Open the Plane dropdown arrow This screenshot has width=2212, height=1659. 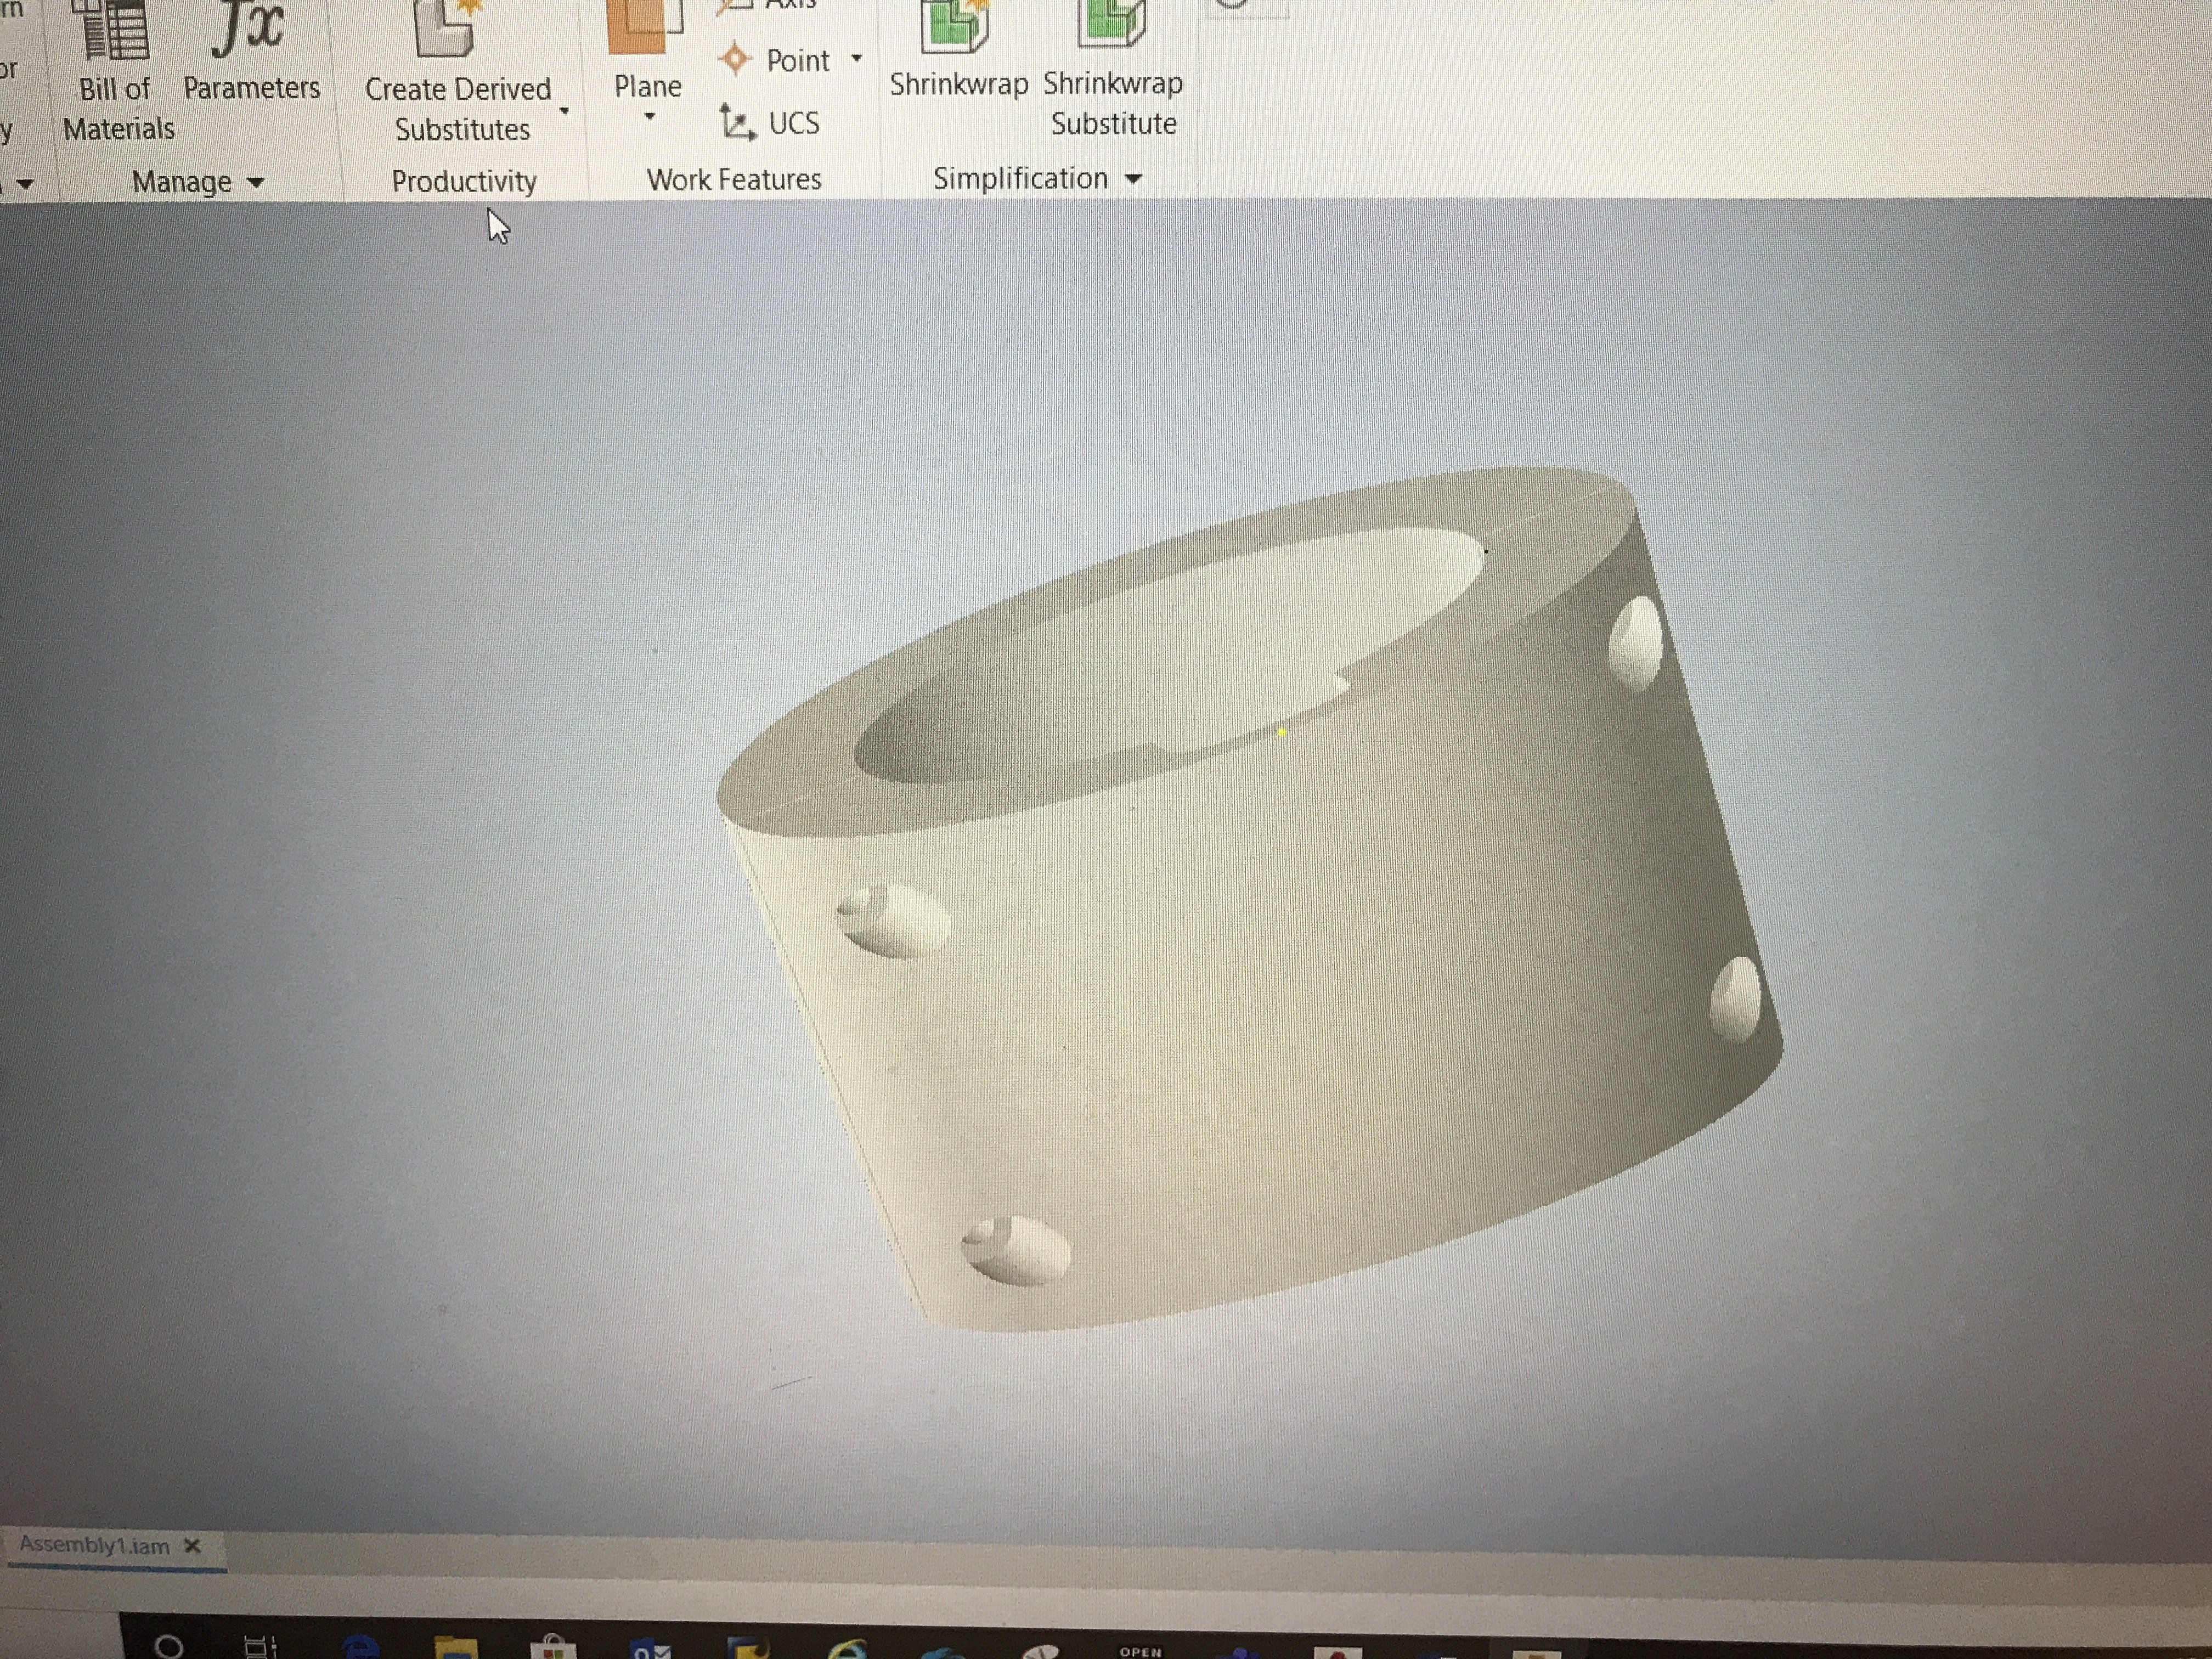click(649, 117)
